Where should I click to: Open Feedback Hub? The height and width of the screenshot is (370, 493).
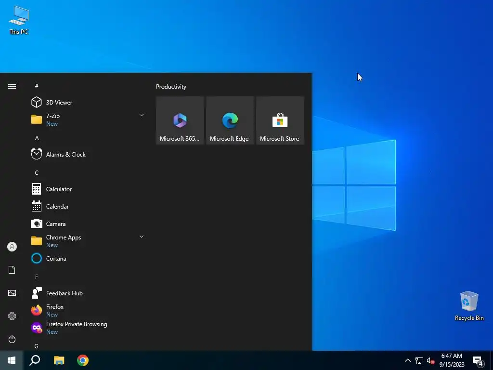click(88, 293)
